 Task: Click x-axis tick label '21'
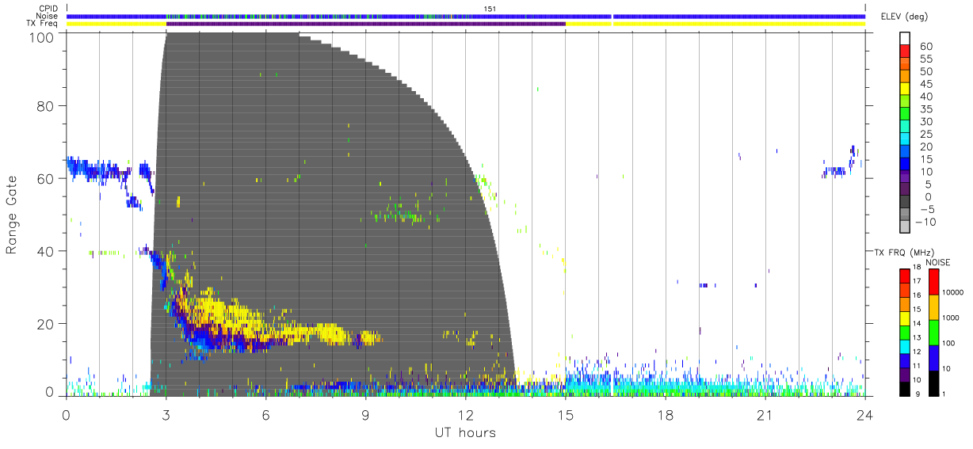(x=765, y=415)
